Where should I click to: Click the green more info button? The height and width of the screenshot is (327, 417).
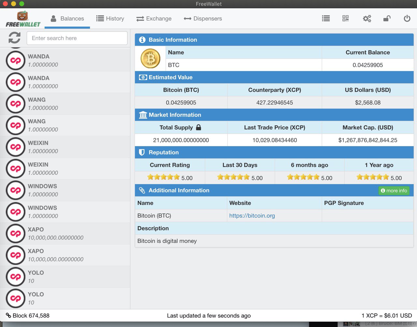(x=394, y=191)
